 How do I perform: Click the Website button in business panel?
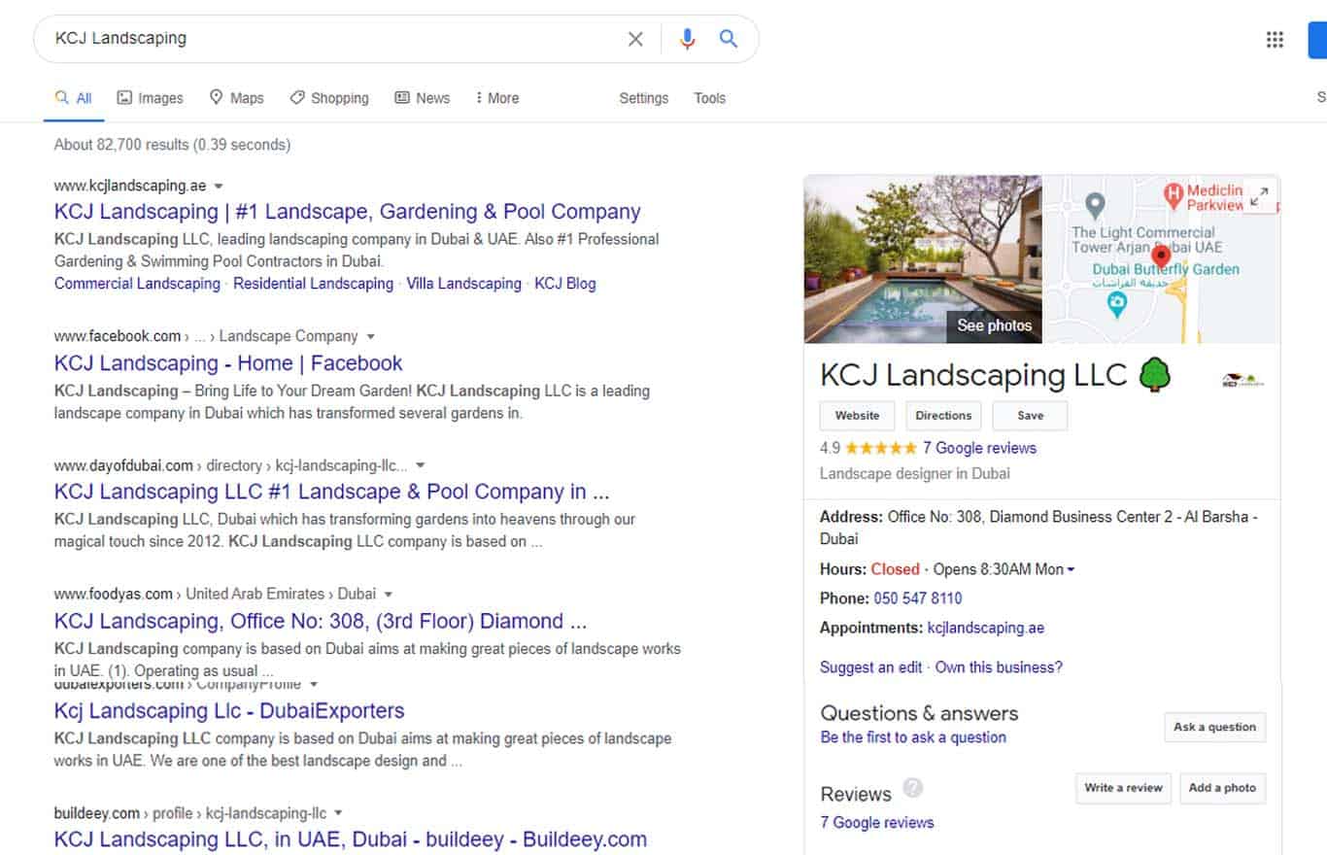857,416
